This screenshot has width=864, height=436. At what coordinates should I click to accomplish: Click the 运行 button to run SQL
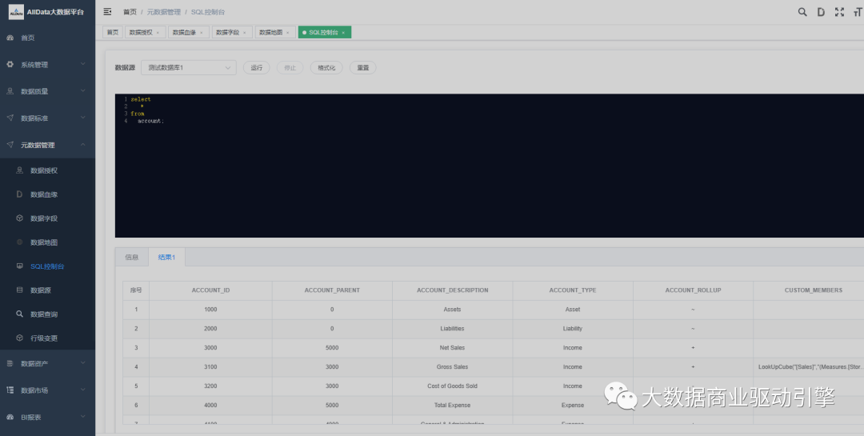coord(256,68)
